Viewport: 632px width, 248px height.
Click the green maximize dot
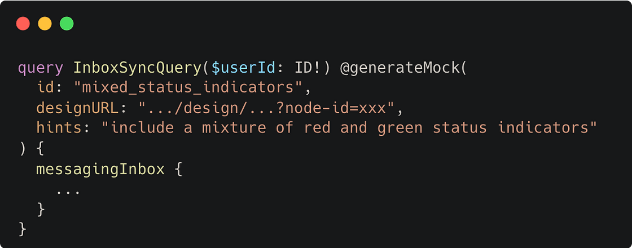coord(67,24)
